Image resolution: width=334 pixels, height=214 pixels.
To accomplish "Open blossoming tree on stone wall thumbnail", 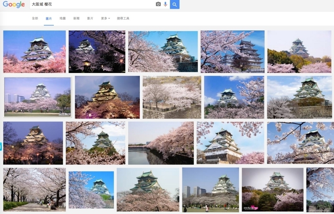I will point(172,97).
